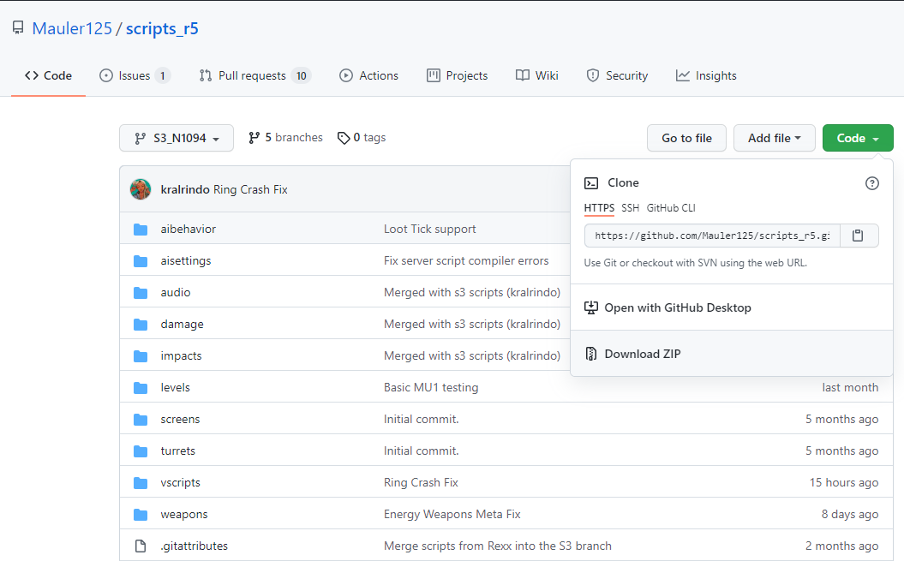
Task: Open the Pull requests tab
Action: coord(254,75)
